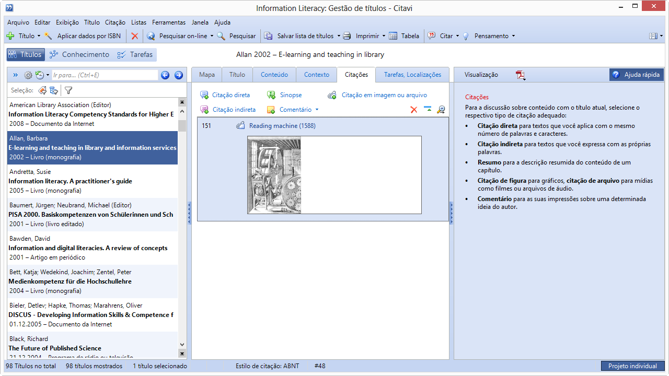Screen dimensions: 669x376
Task: Click the move quotation up icon
Action: point(428,109)
